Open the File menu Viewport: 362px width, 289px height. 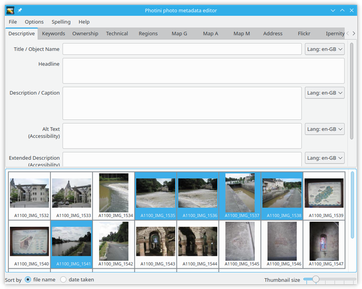coord(13,22)
